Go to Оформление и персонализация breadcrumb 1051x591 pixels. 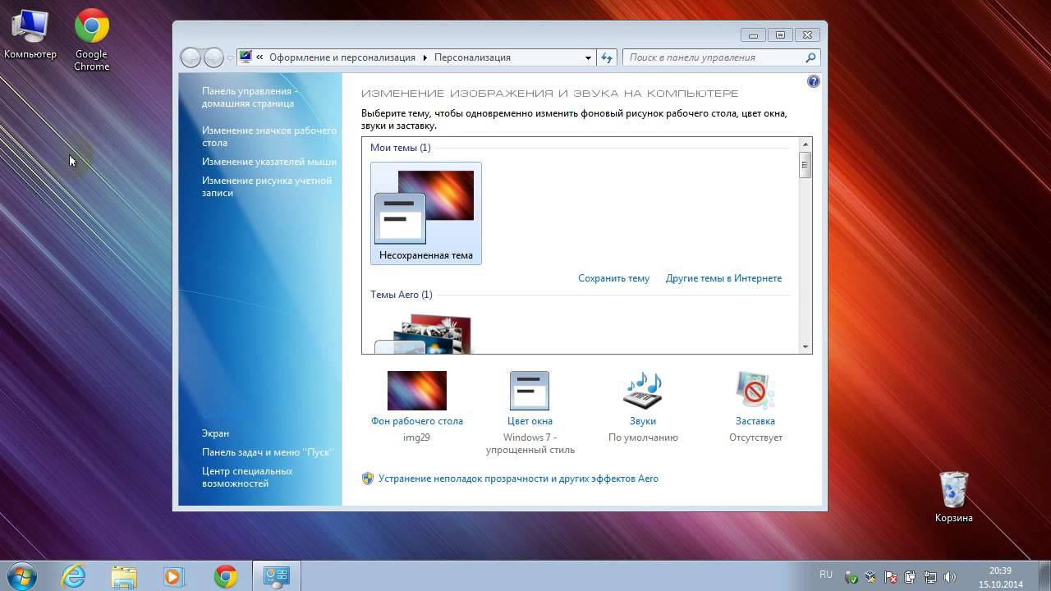pos(342,57)
